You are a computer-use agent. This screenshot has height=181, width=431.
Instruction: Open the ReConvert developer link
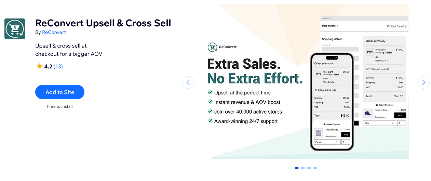(54, 33)
